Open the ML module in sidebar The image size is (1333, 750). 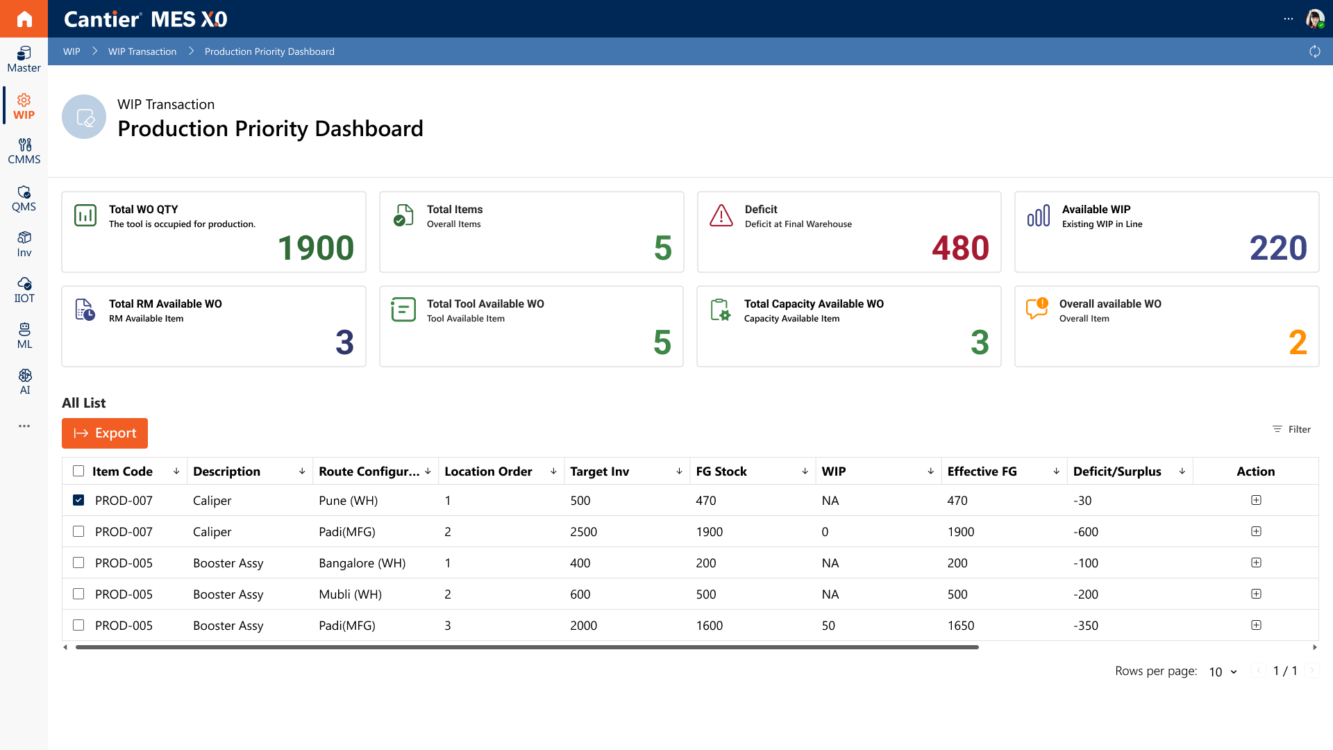pyautogui.click(x=24, y=336)
